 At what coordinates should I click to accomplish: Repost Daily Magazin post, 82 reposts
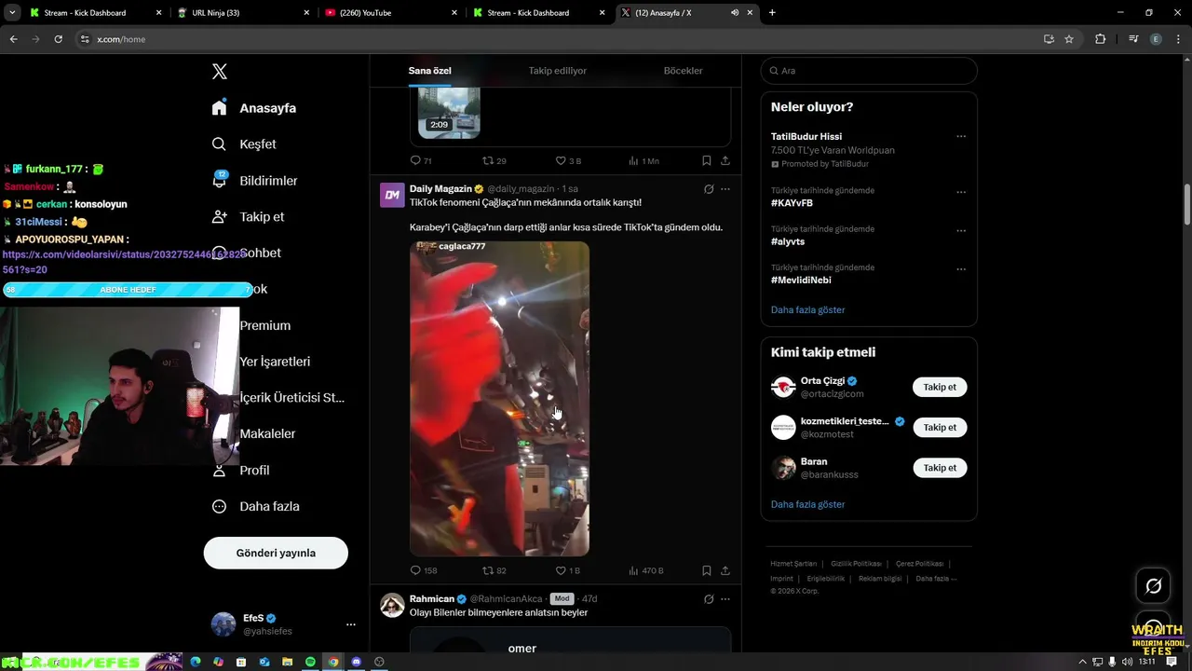[494, 570]
